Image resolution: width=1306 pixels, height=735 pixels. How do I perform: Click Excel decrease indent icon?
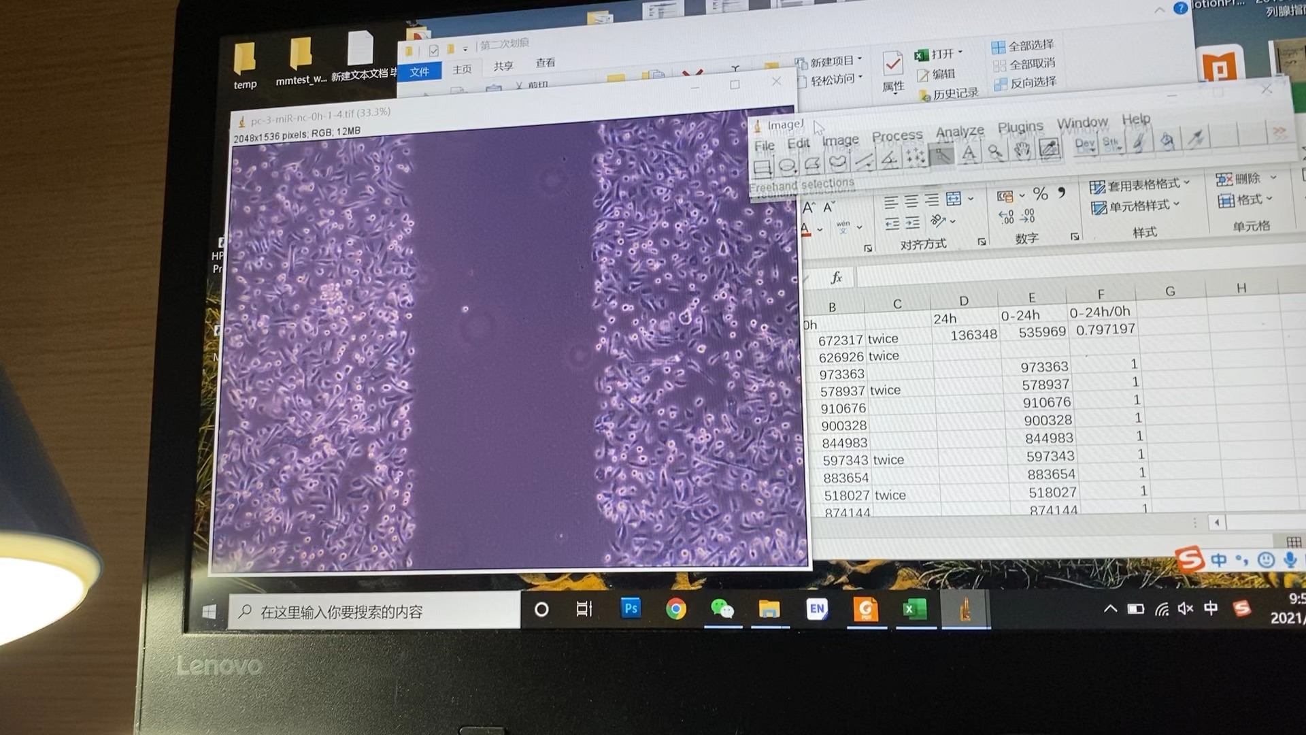click(x=892, y=224)
